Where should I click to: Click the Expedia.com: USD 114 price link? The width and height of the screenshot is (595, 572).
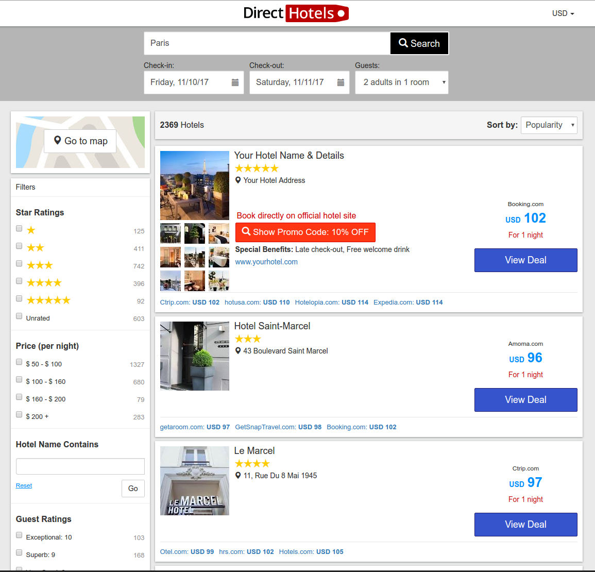pyautogui.click(x=408, y=302)
